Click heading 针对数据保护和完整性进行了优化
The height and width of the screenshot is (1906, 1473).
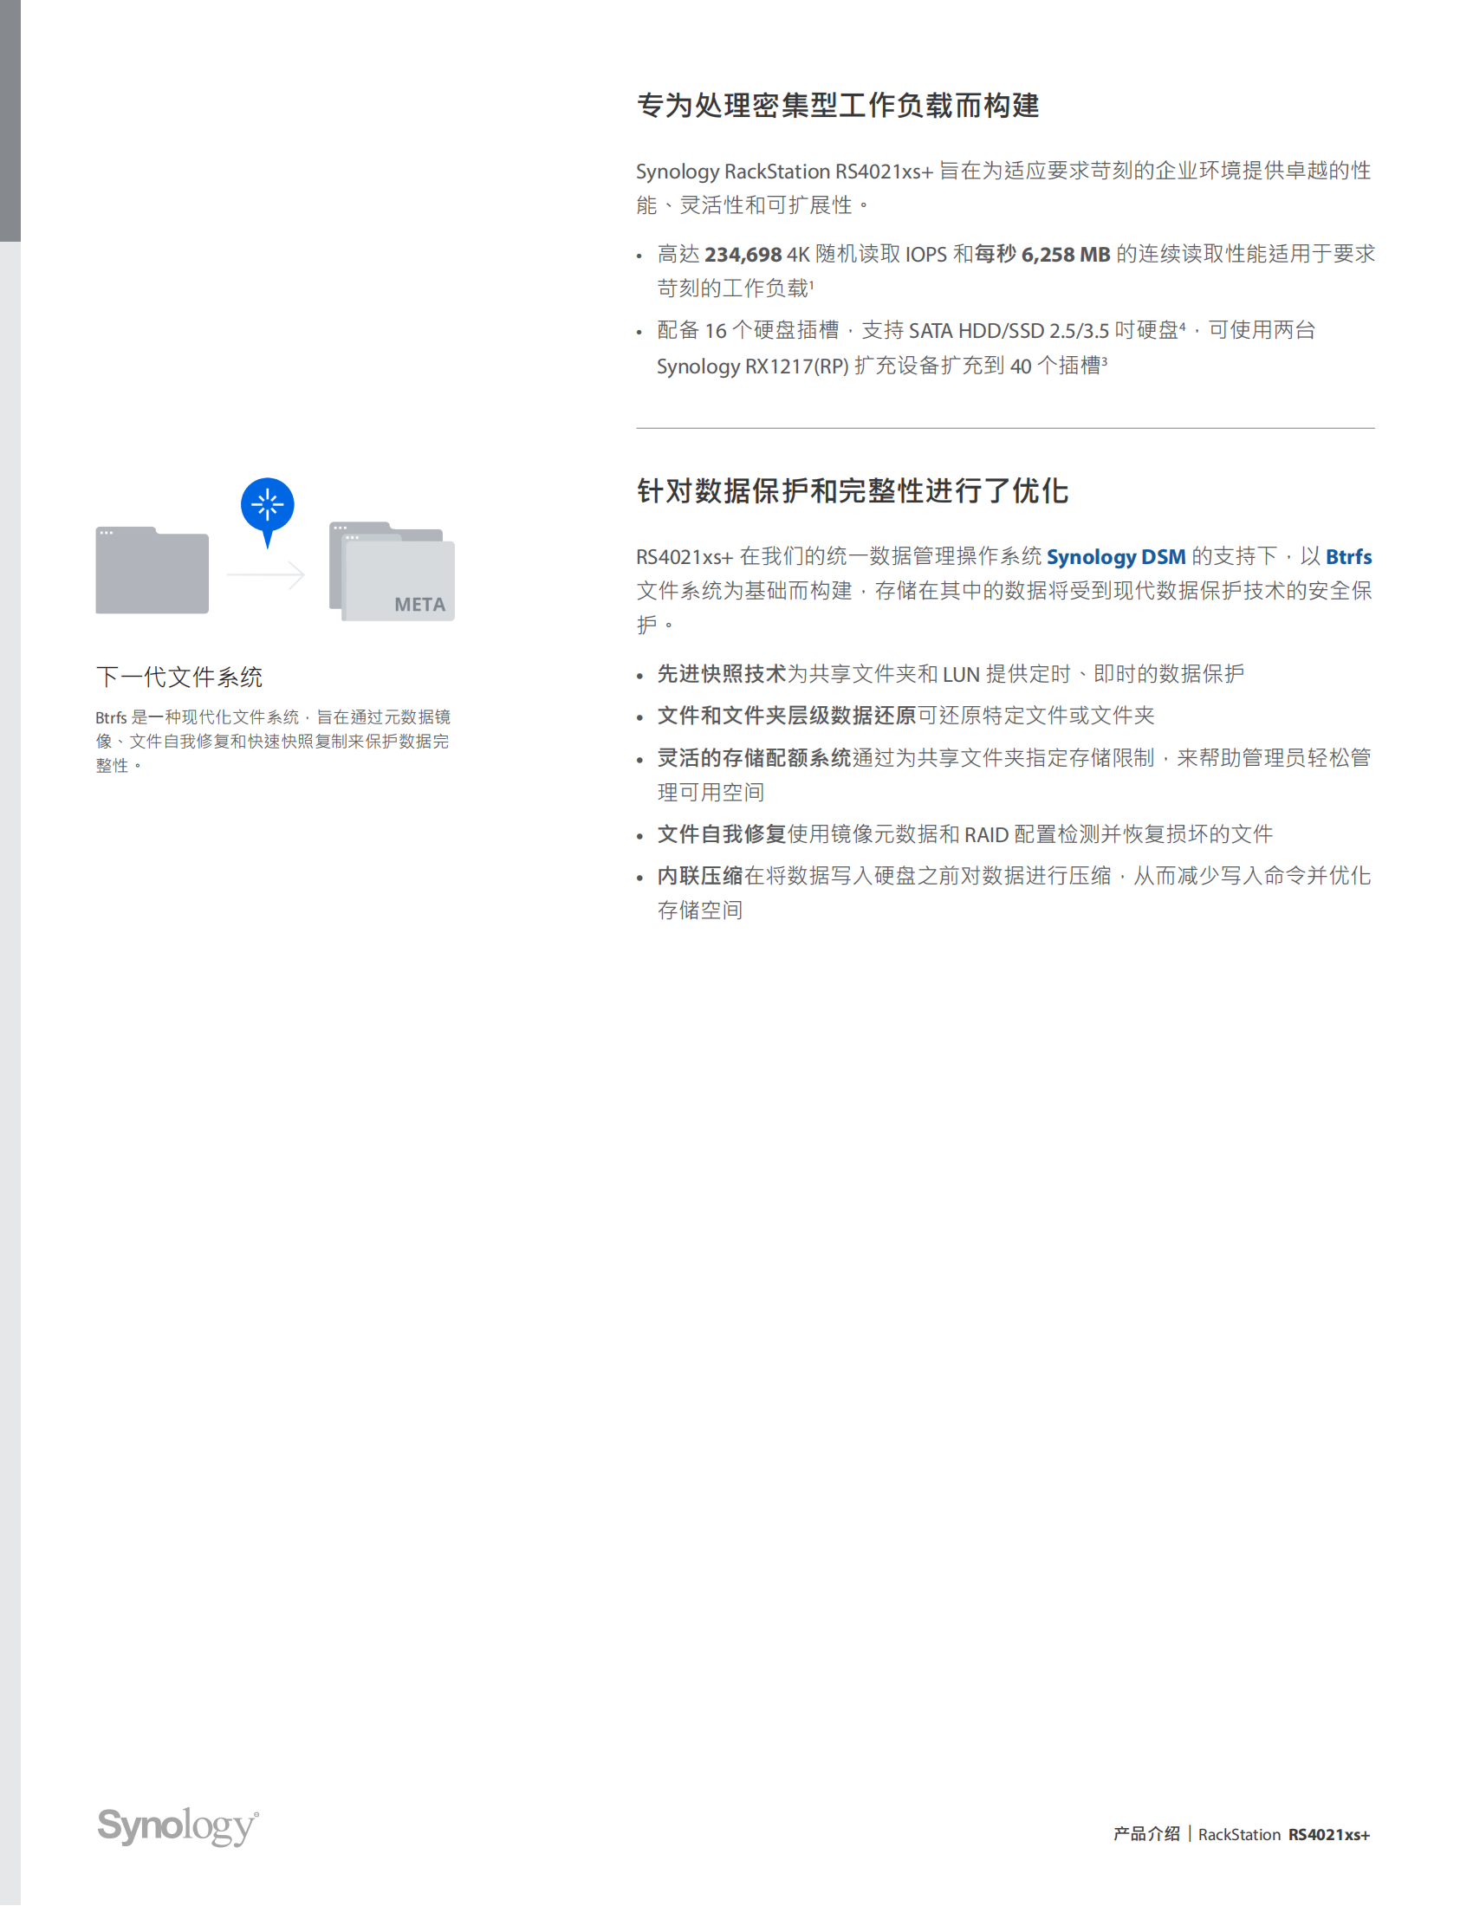click(852, 490)
